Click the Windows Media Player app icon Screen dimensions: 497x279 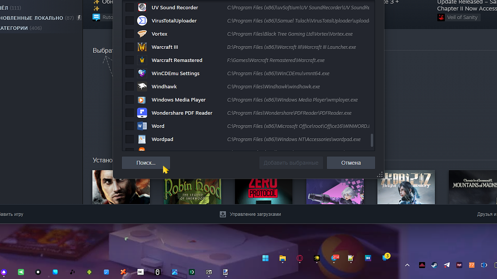click(x=142, y=100)
